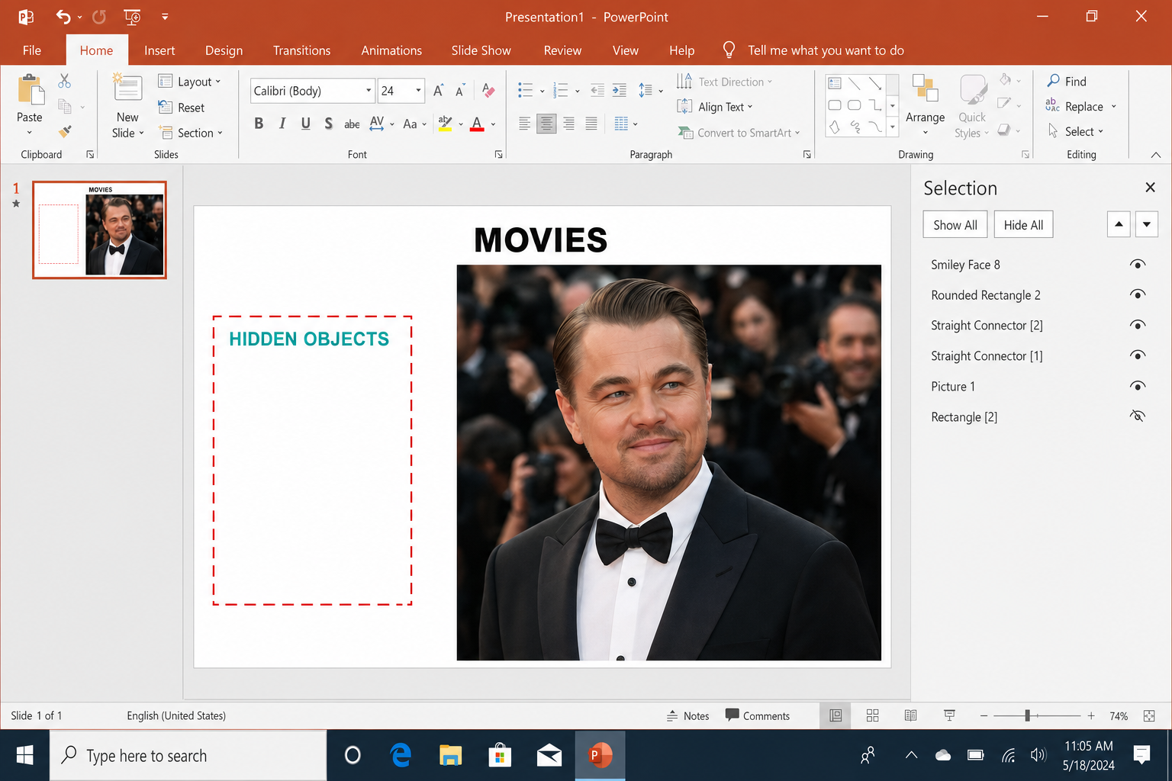Click the New Slide icon
The width and height of the screenshot is (1172, 781).
[127, 88]
